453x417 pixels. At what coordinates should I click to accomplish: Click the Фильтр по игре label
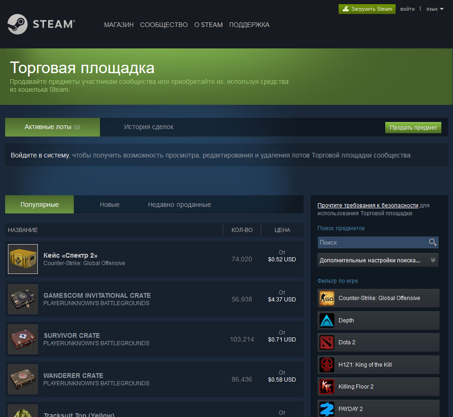(338, 280)
